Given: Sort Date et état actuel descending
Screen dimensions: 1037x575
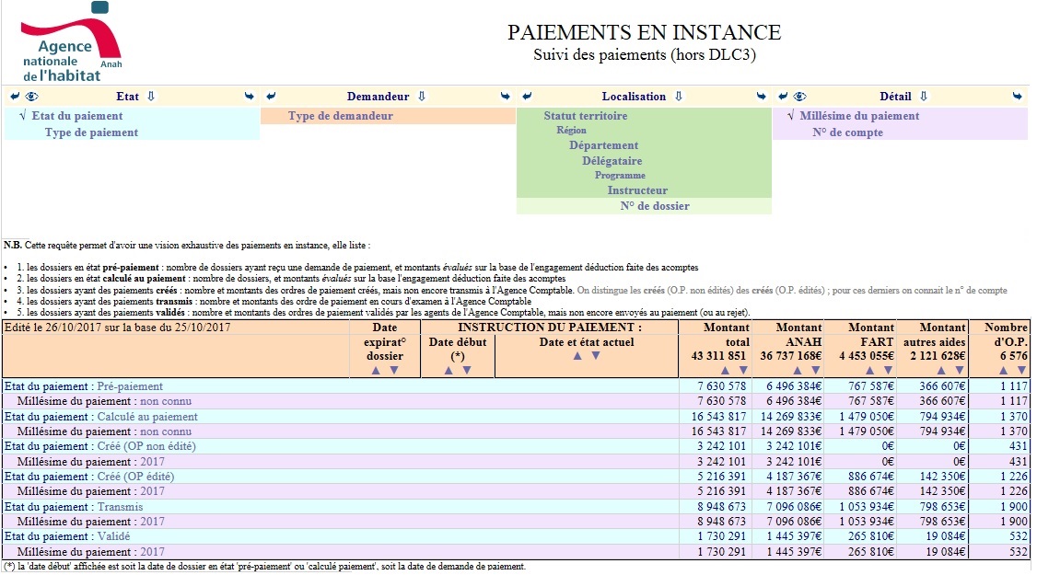Looking at the screenshot, I should coord(596,355).
